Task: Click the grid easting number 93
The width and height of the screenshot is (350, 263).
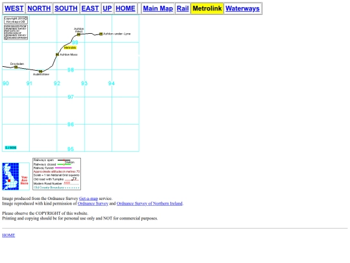Action: [84, 83]
